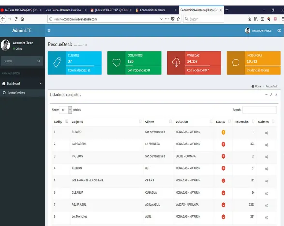Bookmark page with star icon
This screenshot has height=226, width=284.
pos(178,19)
